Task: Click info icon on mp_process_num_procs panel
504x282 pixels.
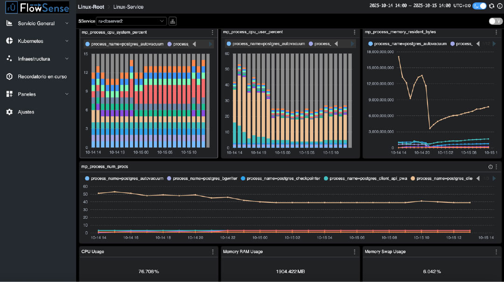Action: click(490, 167)
